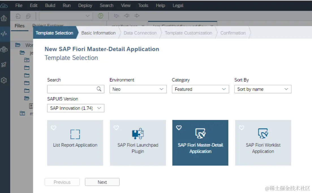Open the Environment dropdown showing Neo

click(138, 89)
